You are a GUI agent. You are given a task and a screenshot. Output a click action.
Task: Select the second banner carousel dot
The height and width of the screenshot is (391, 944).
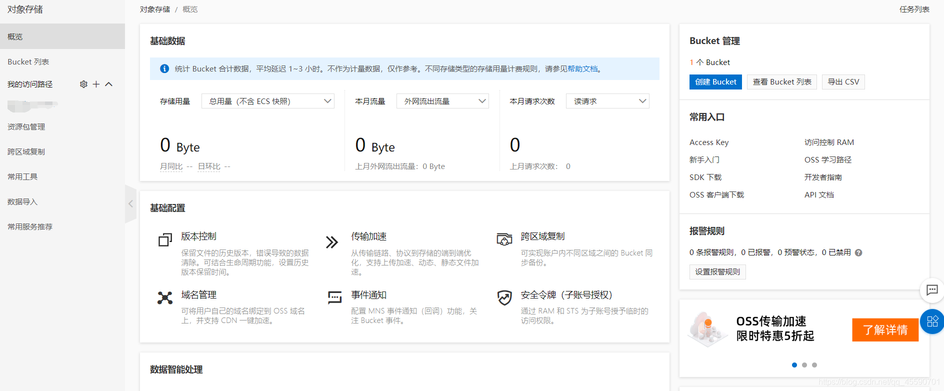(x=804, y=365)
